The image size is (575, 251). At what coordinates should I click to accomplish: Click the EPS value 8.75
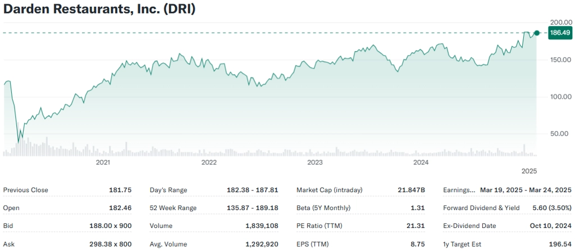[x=418, y=244]
